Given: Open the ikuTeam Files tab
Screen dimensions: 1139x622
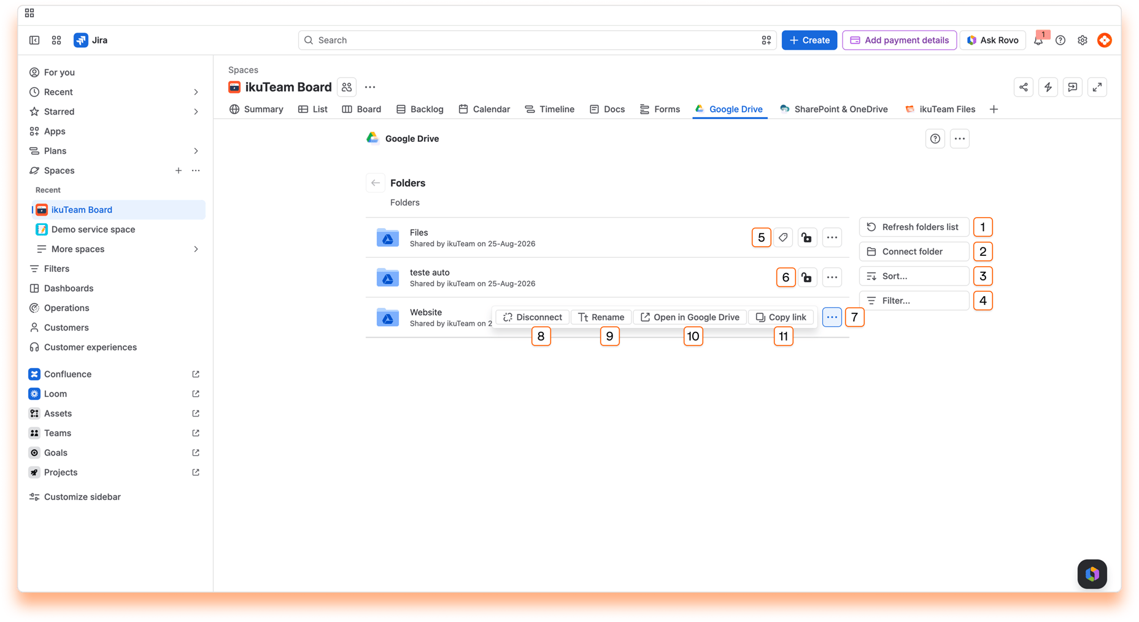Looking at the screenshot, I should pyautogui.click(x=940, y=109).
